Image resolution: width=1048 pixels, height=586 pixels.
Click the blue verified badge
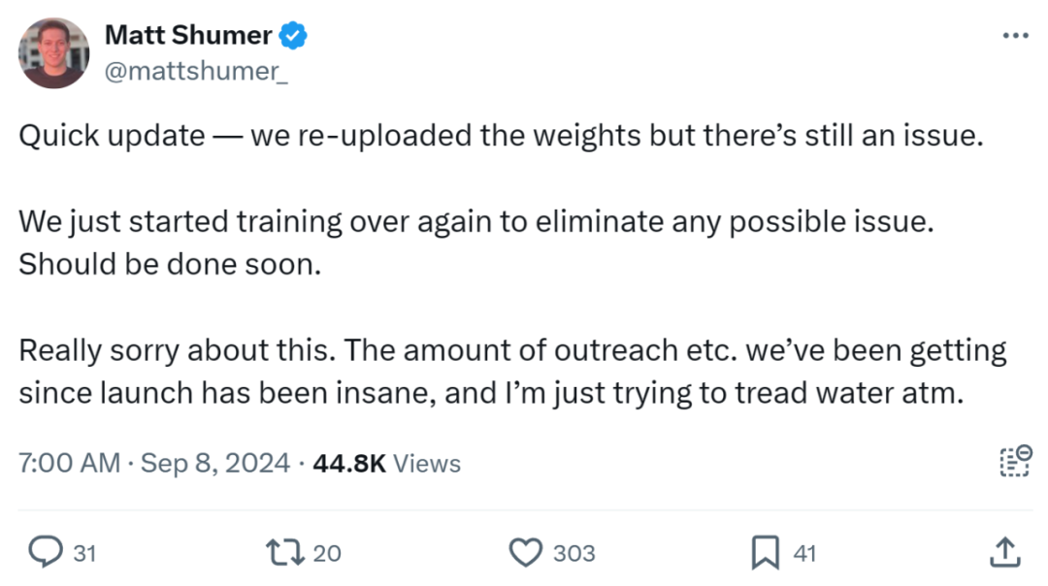294,36
